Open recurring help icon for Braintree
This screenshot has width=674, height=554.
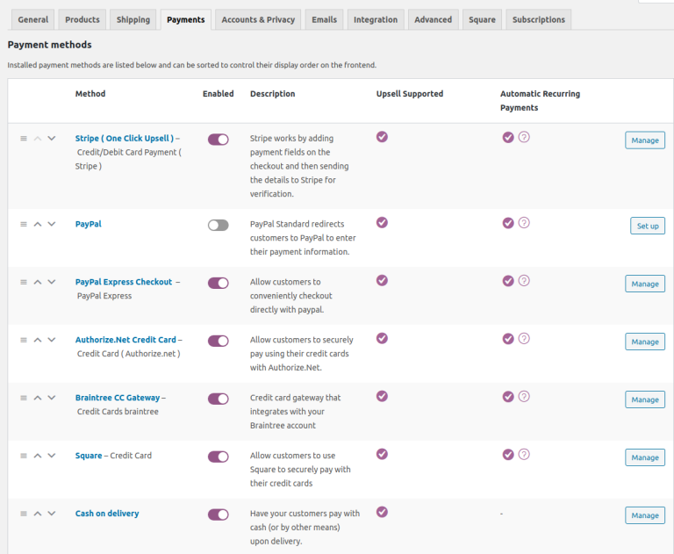tap(524, 397)
